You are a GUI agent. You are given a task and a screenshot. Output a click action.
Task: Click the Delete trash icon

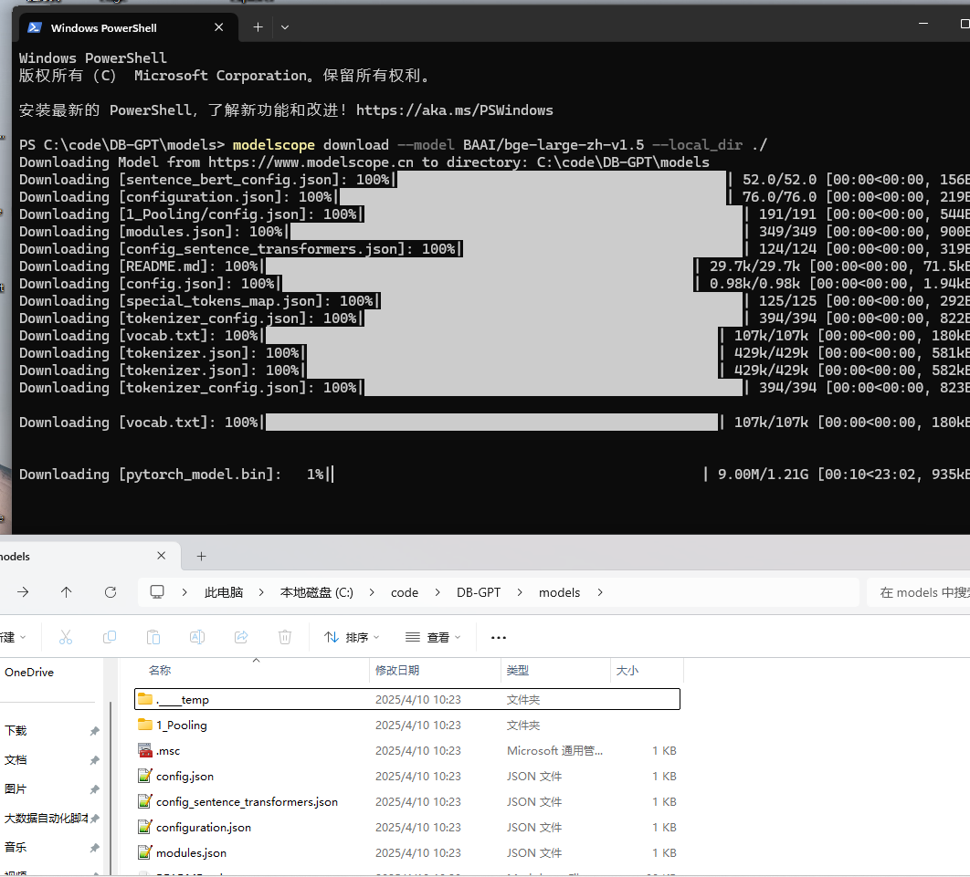coord(285,637)
